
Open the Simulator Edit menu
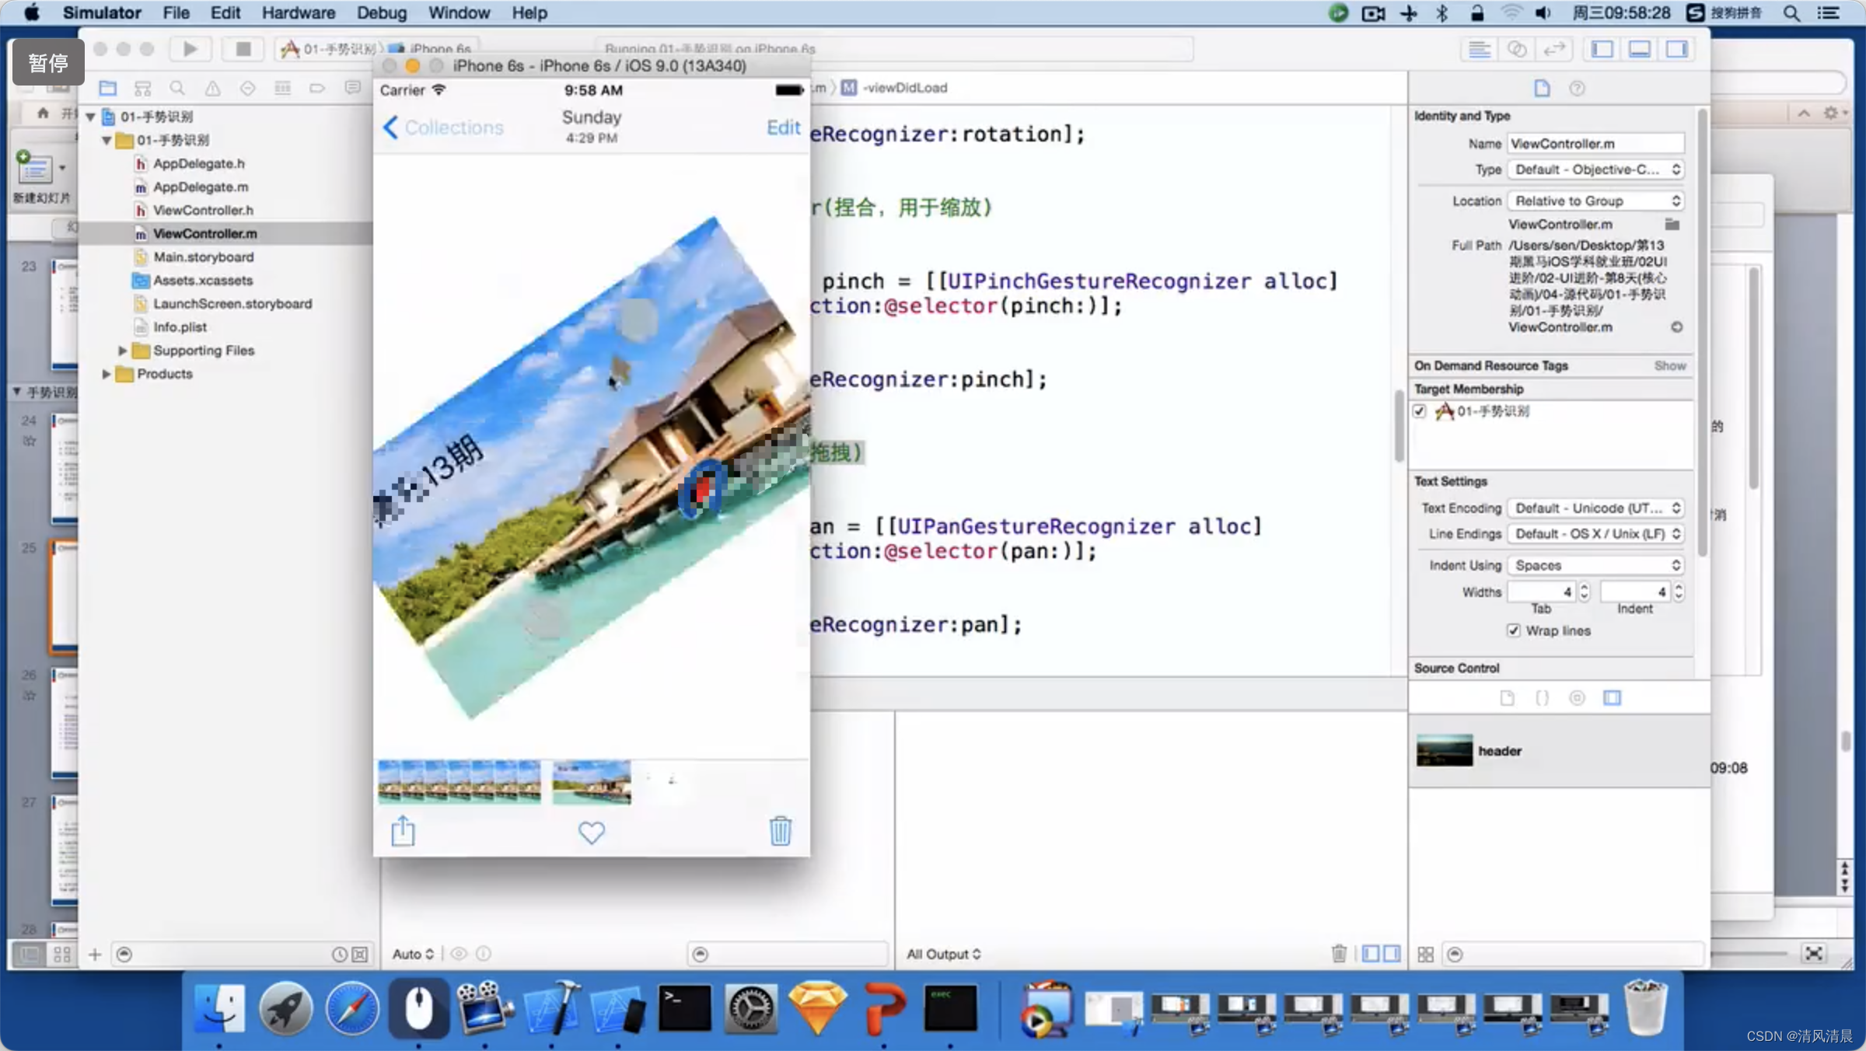pyautogui.click(x=225, y=12)
